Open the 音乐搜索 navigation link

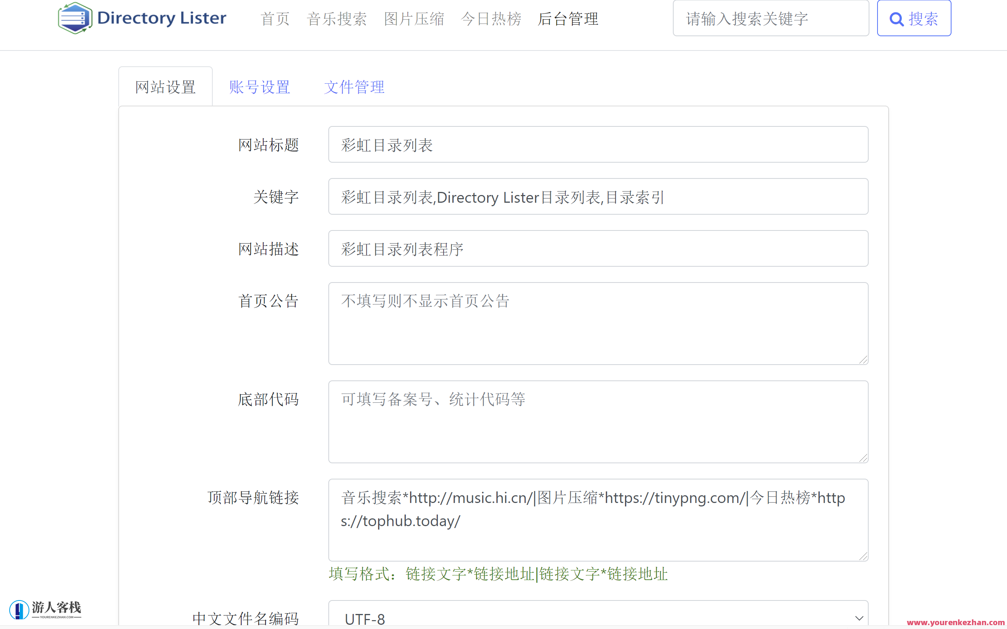point(336,19)
